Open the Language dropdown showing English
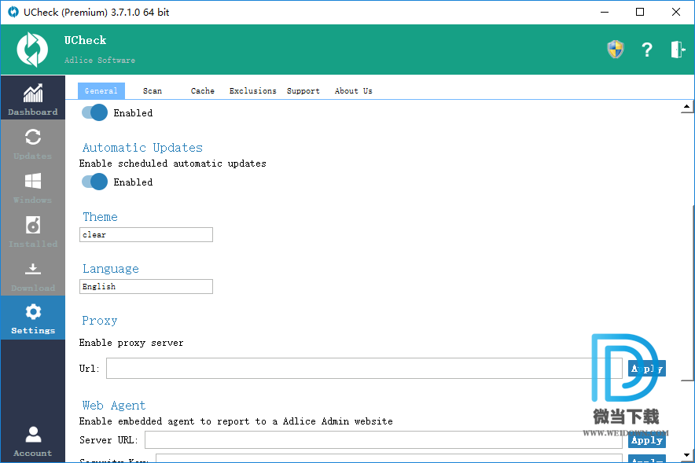Screen dimensions: 695x463 point(146,286)
